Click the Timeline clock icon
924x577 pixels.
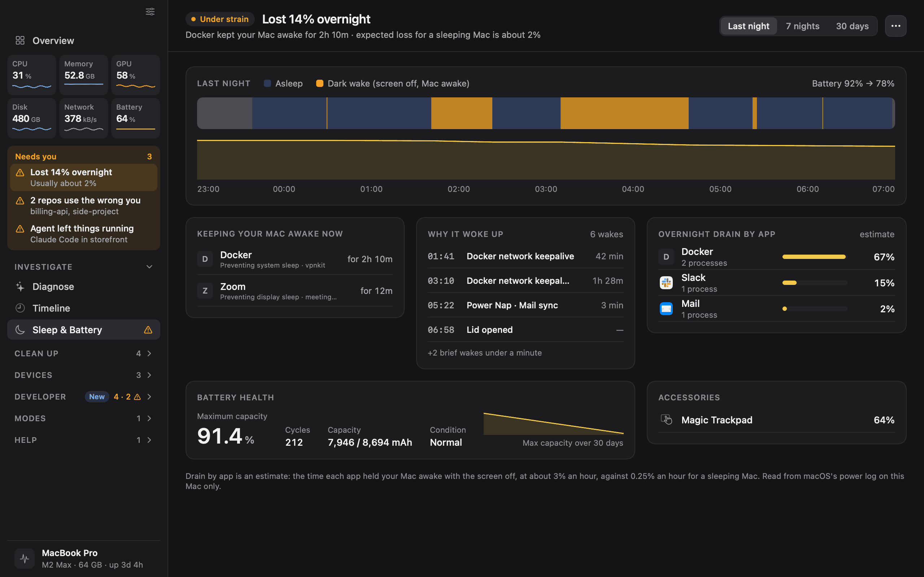pos(20,308)
